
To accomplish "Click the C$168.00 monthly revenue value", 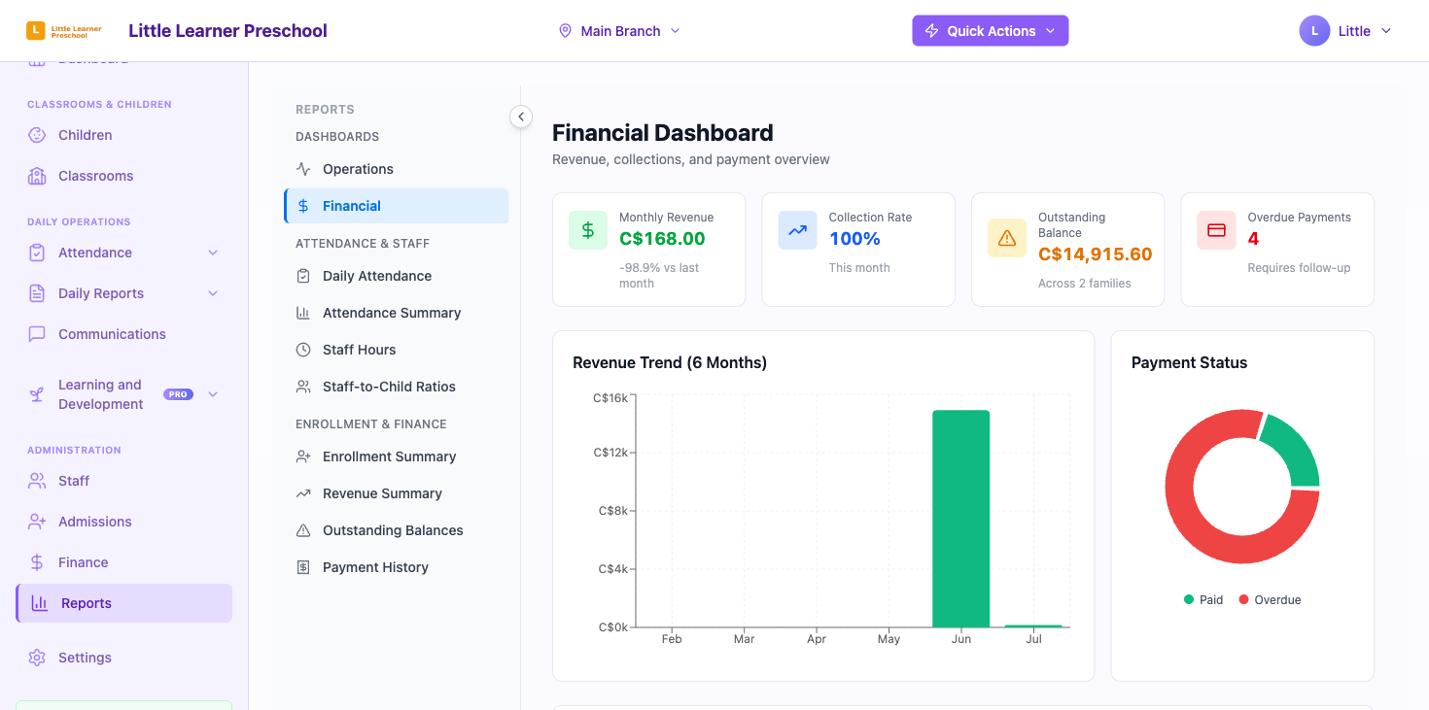I will pos(662,239).
